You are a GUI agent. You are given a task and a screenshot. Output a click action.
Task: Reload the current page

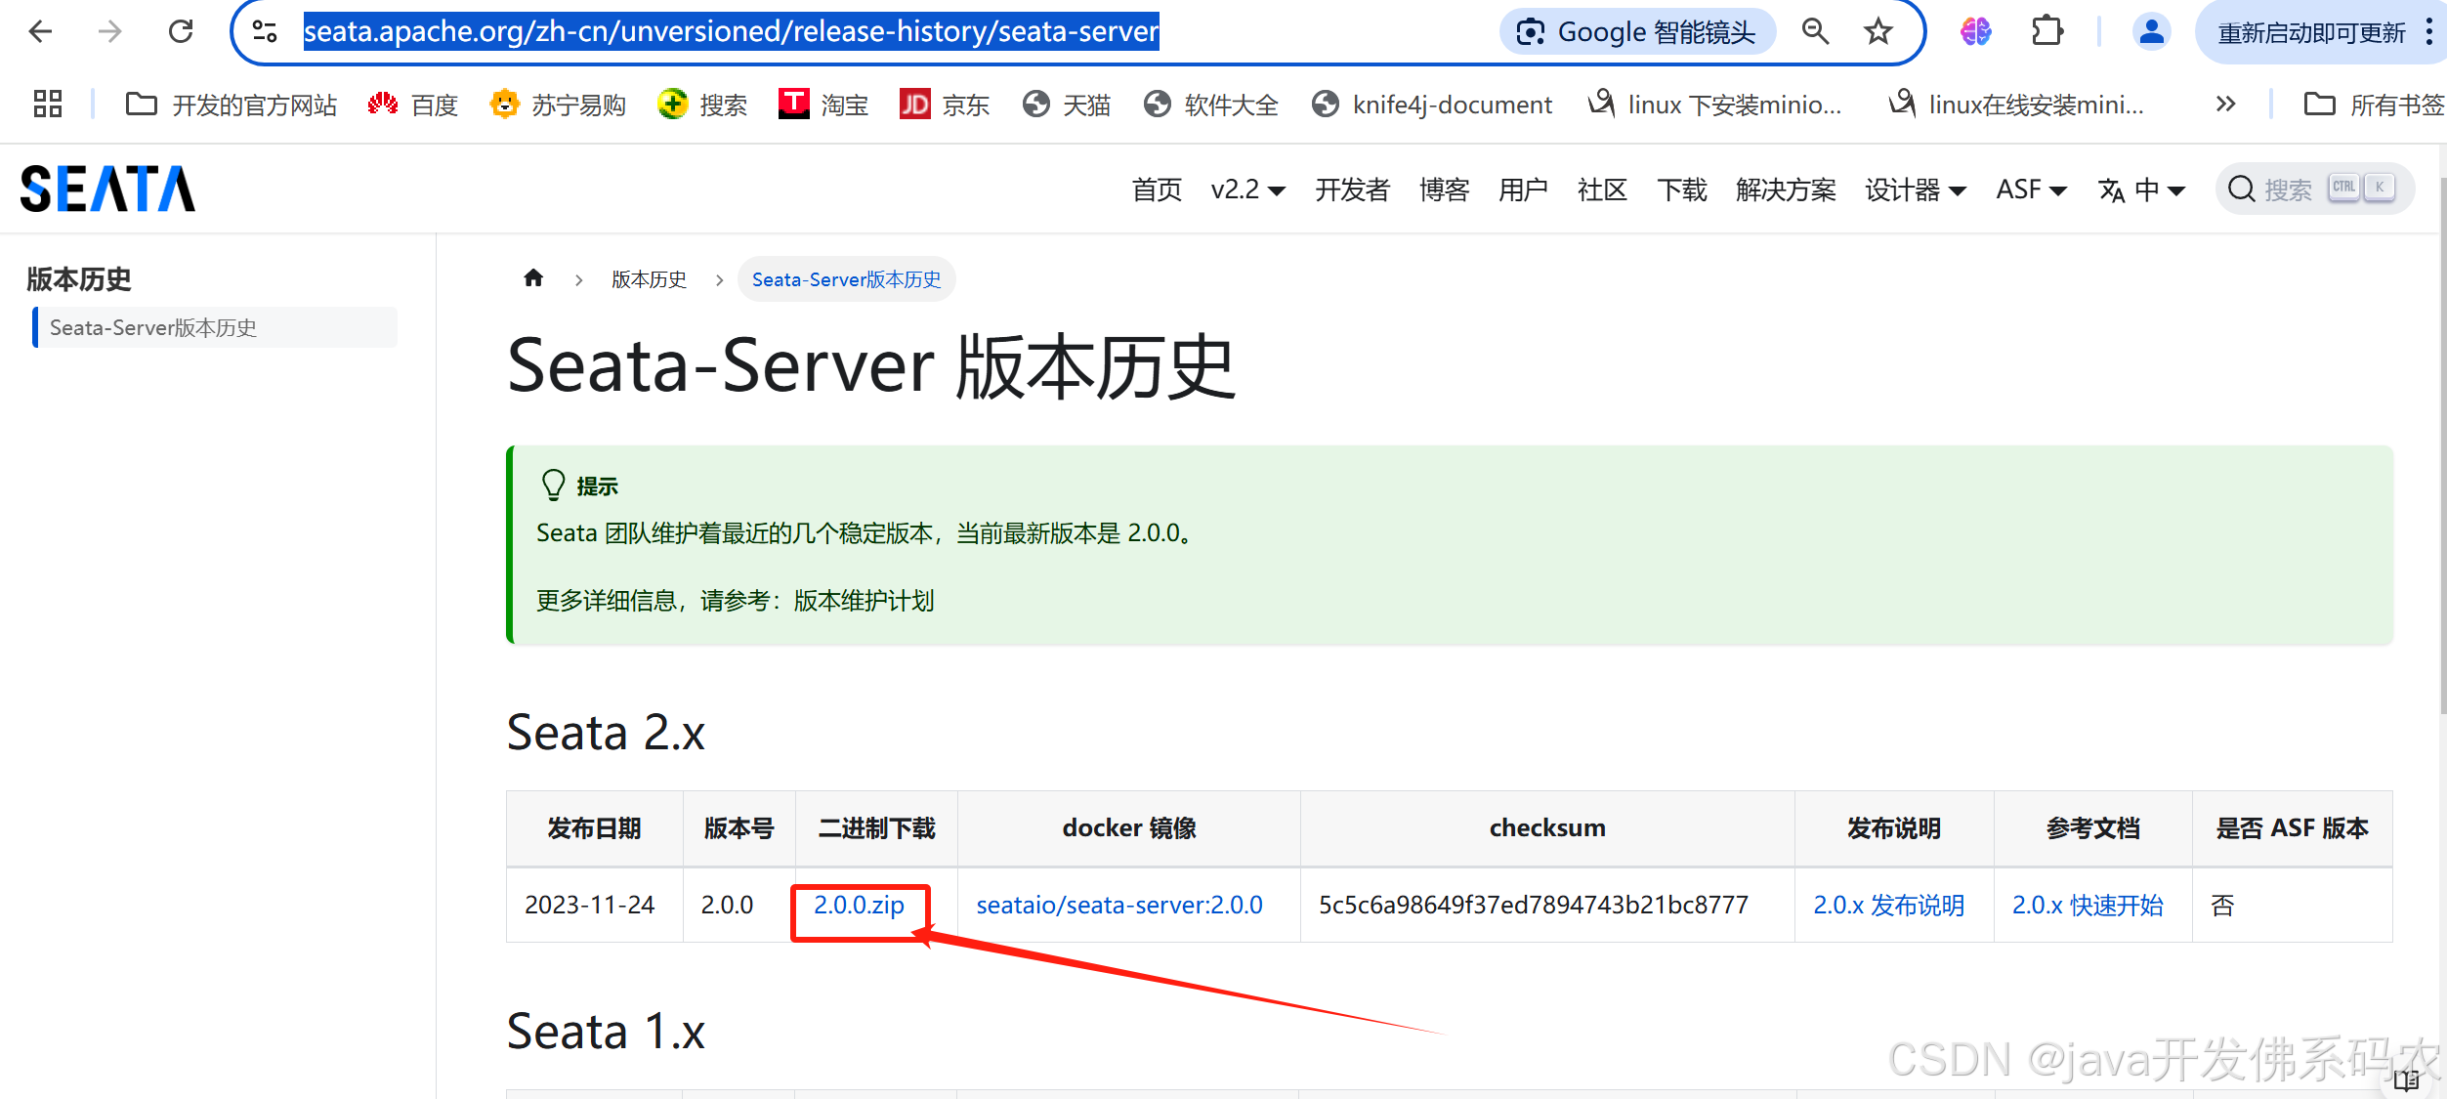(180, 31)
